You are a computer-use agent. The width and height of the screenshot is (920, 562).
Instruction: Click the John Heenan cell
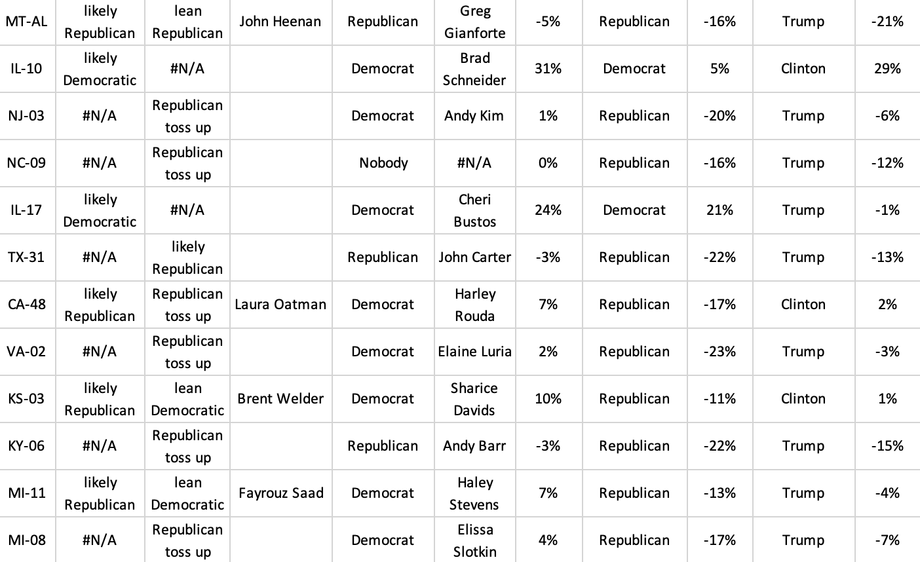pyautogui.click(x=280, y=22)
